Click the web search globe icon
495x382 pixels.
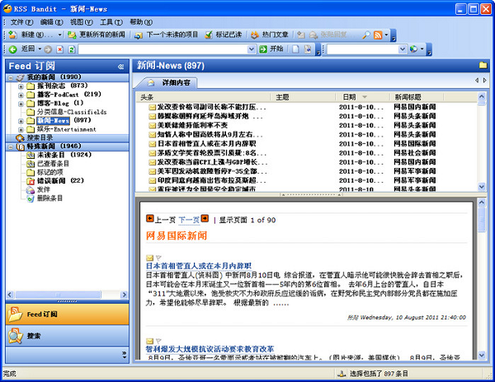click(413, 49)
